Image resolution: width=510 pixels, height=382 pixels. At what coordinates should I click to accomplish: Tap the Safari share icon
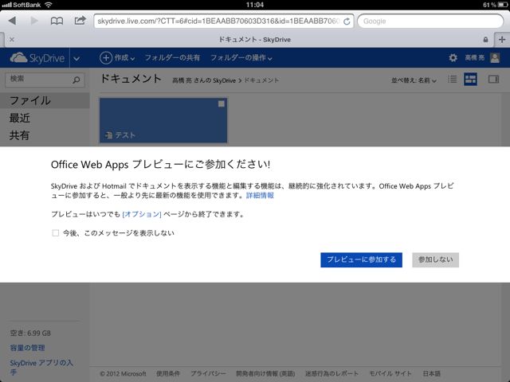[x=80, y=21]
